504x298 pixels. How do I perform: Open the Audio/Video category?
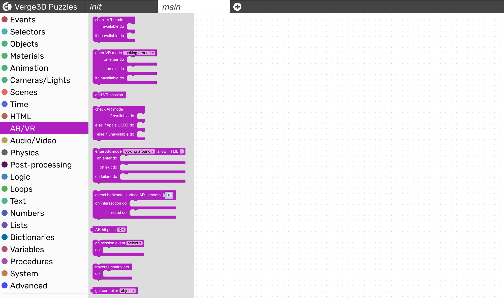click(44, 141)
